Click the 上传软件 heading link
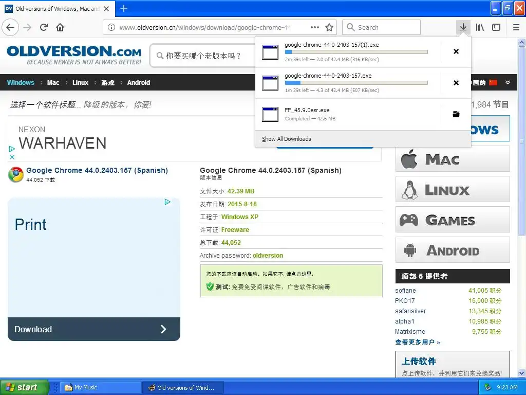This screenshot has width=526, height=395. [419, 362]
